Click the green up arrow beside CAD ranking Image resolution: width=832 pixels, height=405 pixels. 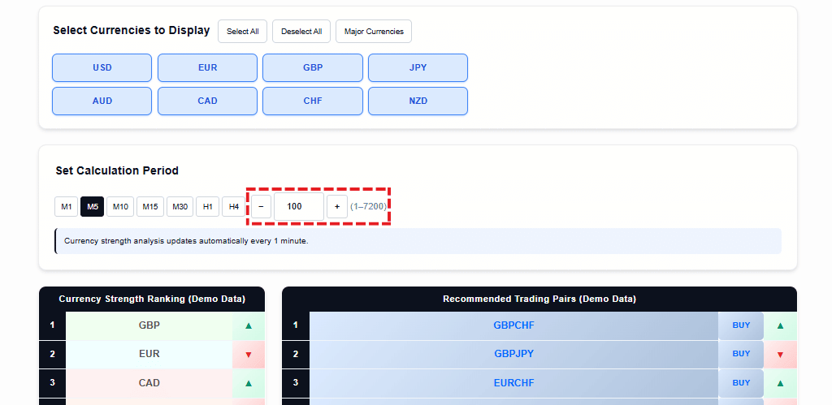tap(249, 383)
